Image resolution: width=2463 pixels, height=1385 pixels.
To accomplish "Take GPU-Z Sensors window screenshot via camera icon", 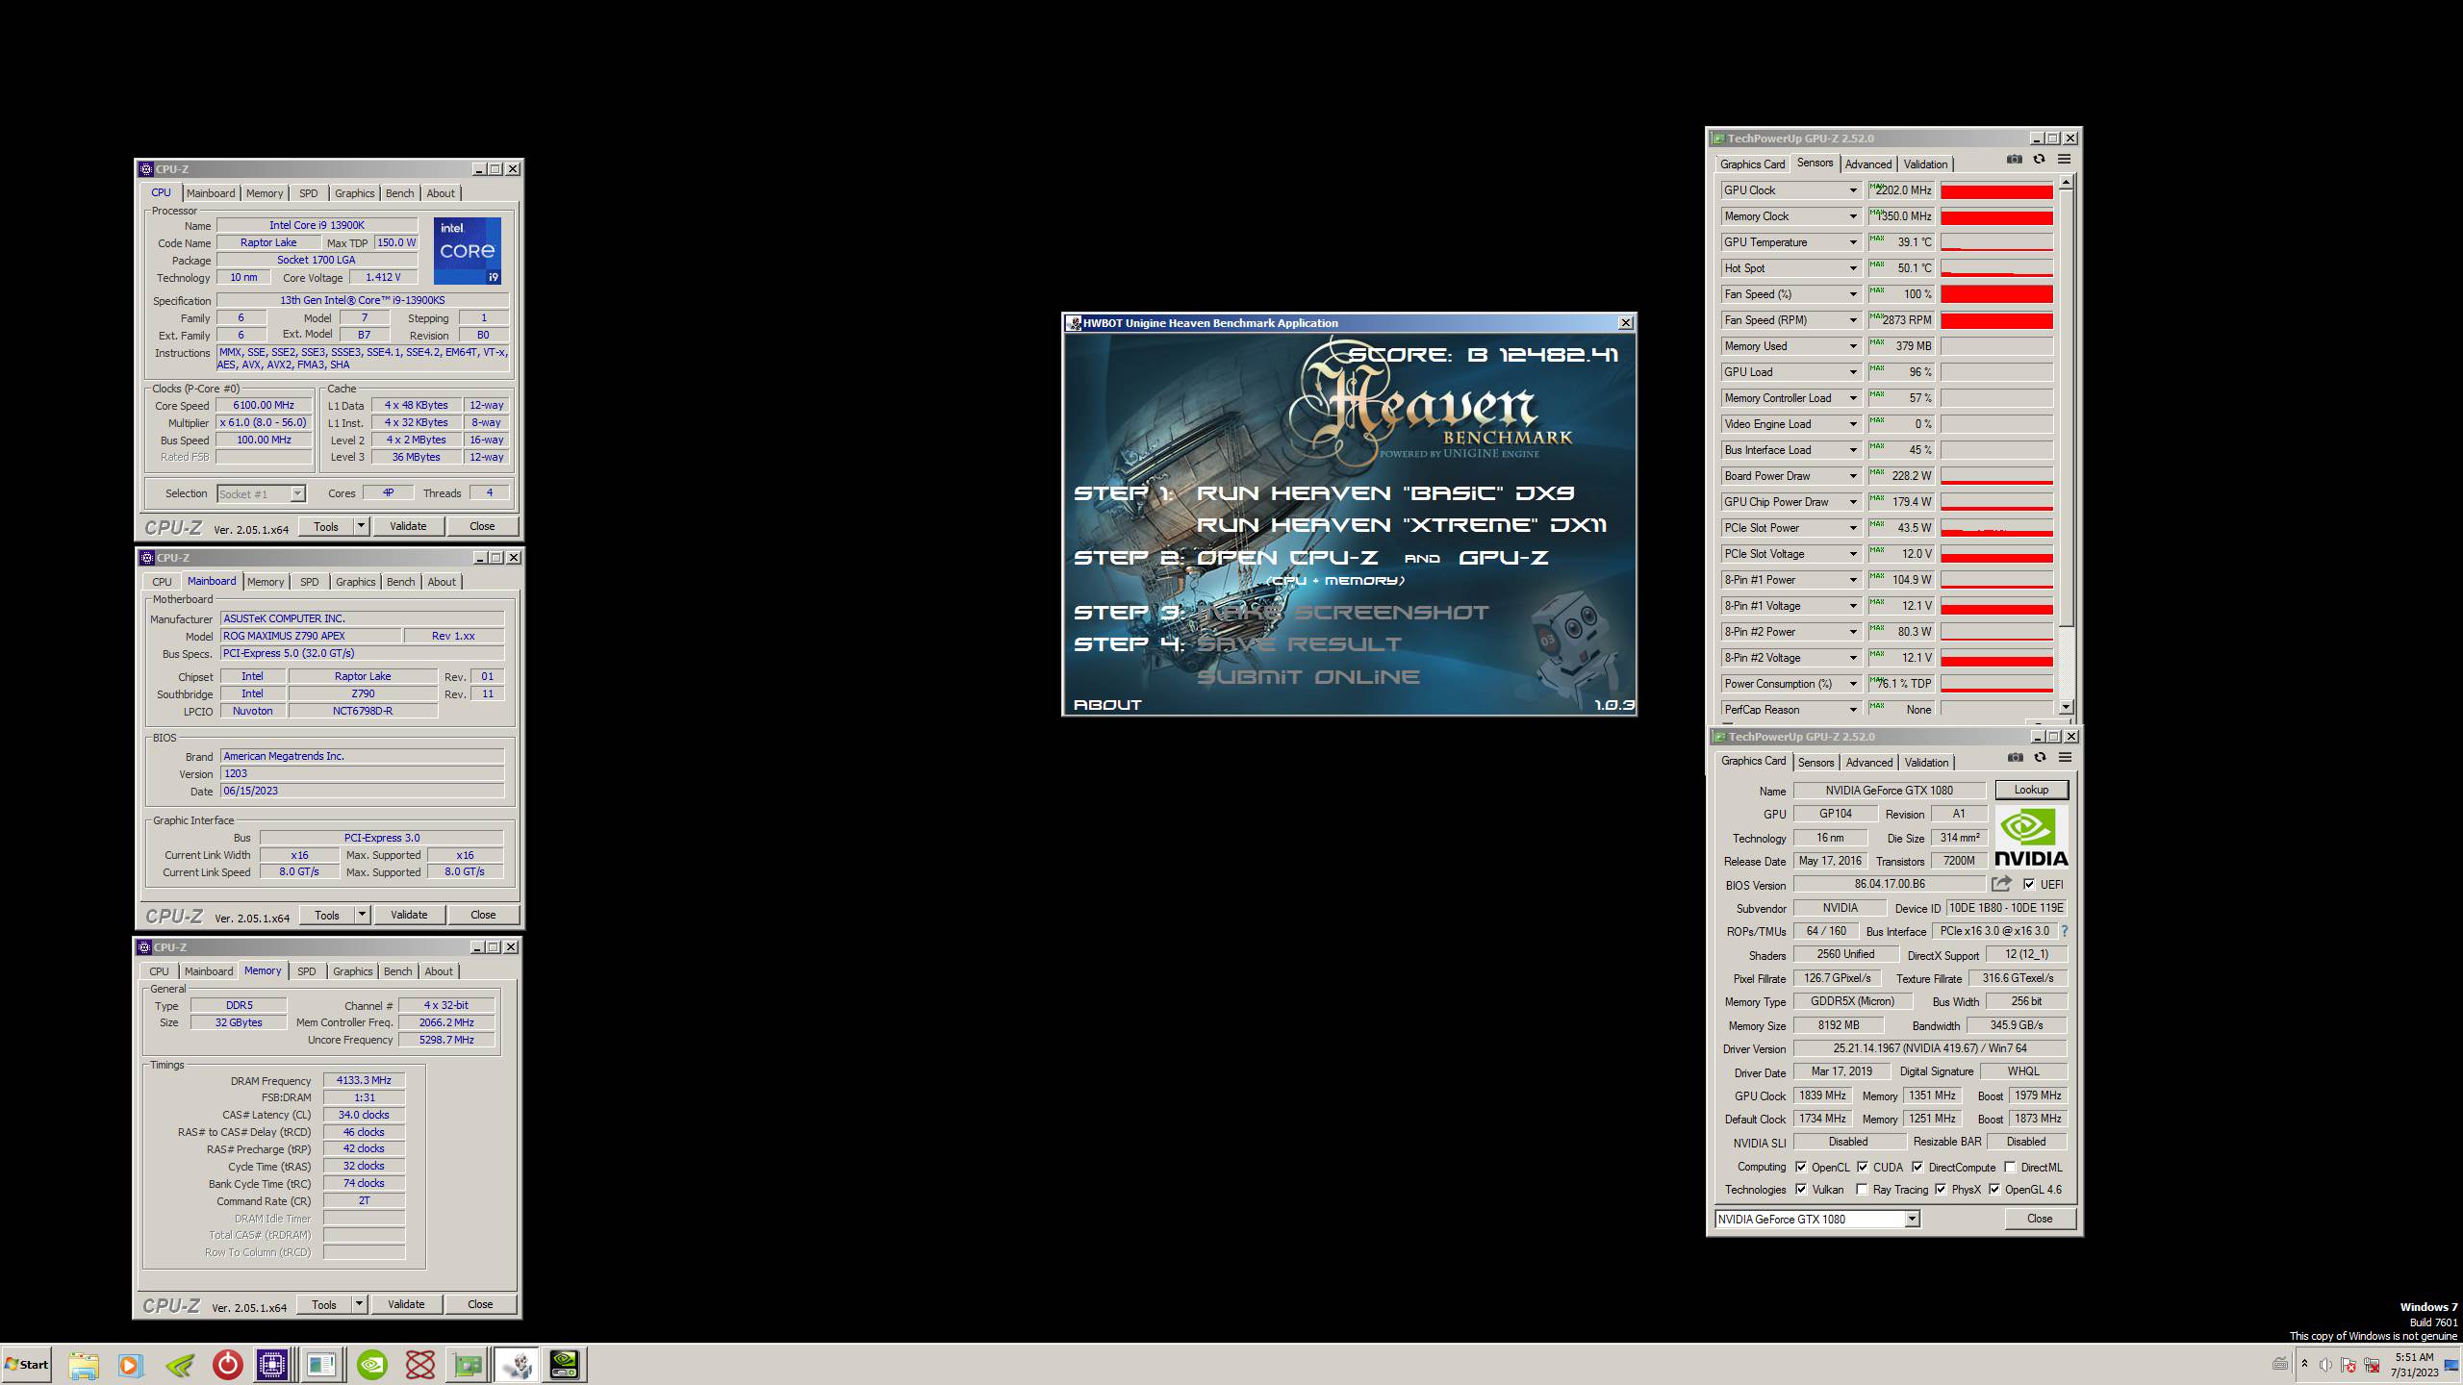I will (2015, 160).
